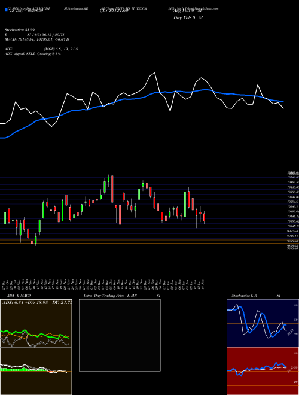Click the 'ADX signal: SELL Growing' text
The image size is (299, 395).
[x=33, y=54]
